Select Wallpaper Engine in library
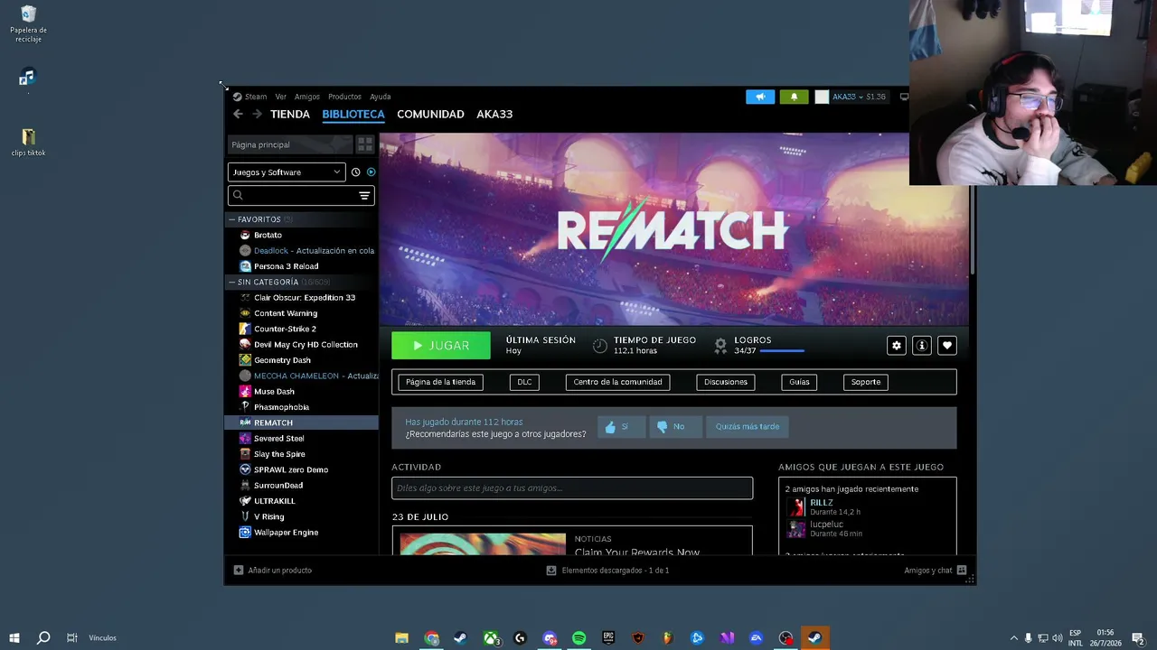The width and height of the screenshot is (1157, 650). coord(286,533)
